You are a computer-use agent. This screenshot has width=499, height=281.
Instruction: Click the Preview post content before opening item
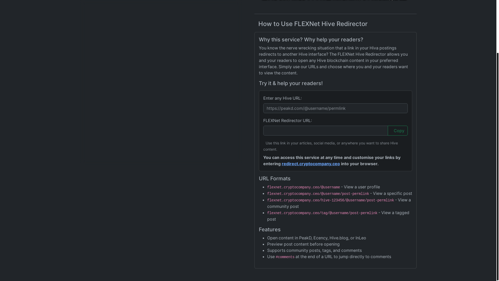tap(303, 244)
